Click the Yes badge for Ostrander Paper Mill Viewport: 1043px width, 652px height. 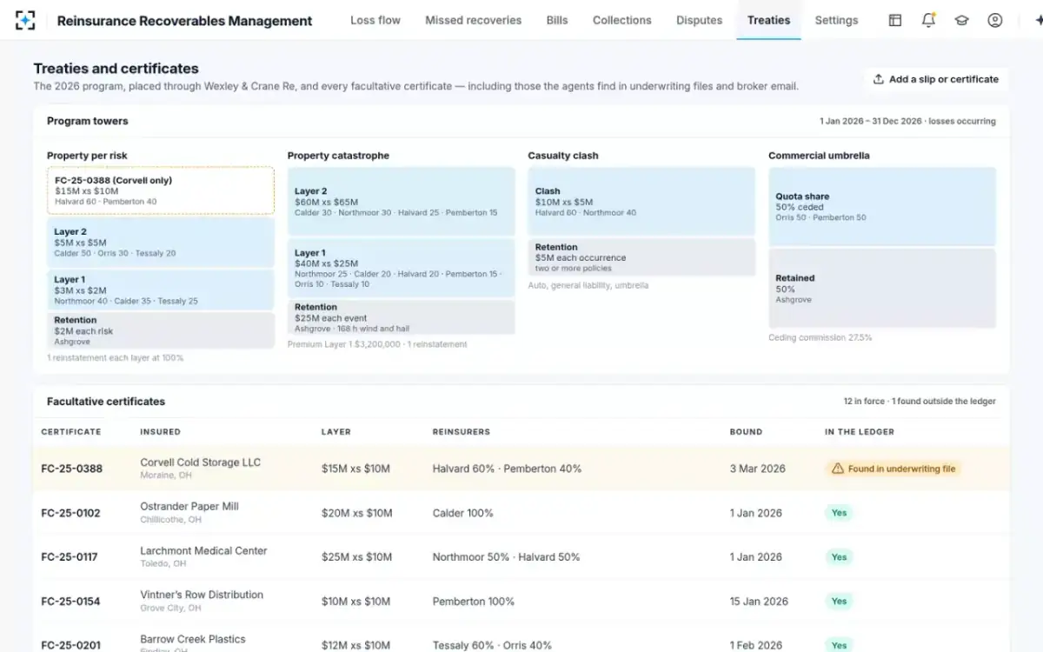tap(839, 513)
